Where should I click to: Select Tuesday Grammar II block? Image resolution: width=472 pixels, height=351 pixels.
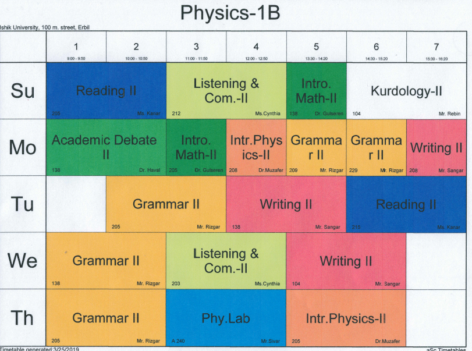click(166, 204)
